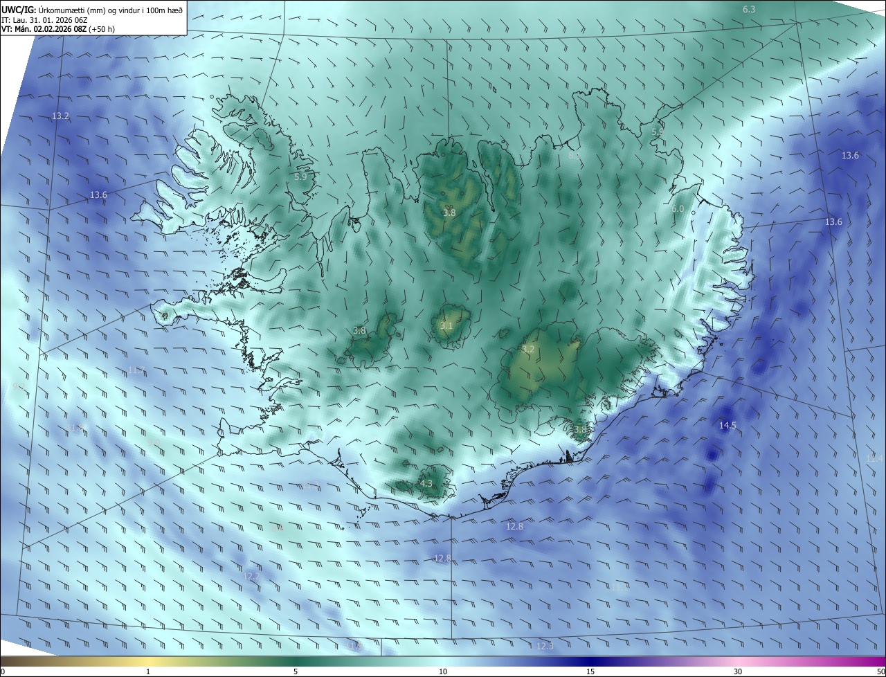
Task: Click the 6.0 value label
Action: [x=678, y=208]
